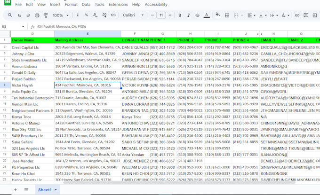The image size is (320, 195).
Task: Decrease font size with minus button
Action: click(152, 15)
